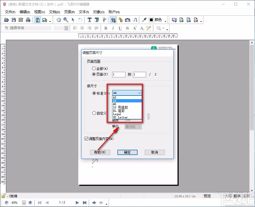The width and height of the screenshot is (255, 207).
Task: Activate the zoom magnifier tool
Action: coord(66,20)
